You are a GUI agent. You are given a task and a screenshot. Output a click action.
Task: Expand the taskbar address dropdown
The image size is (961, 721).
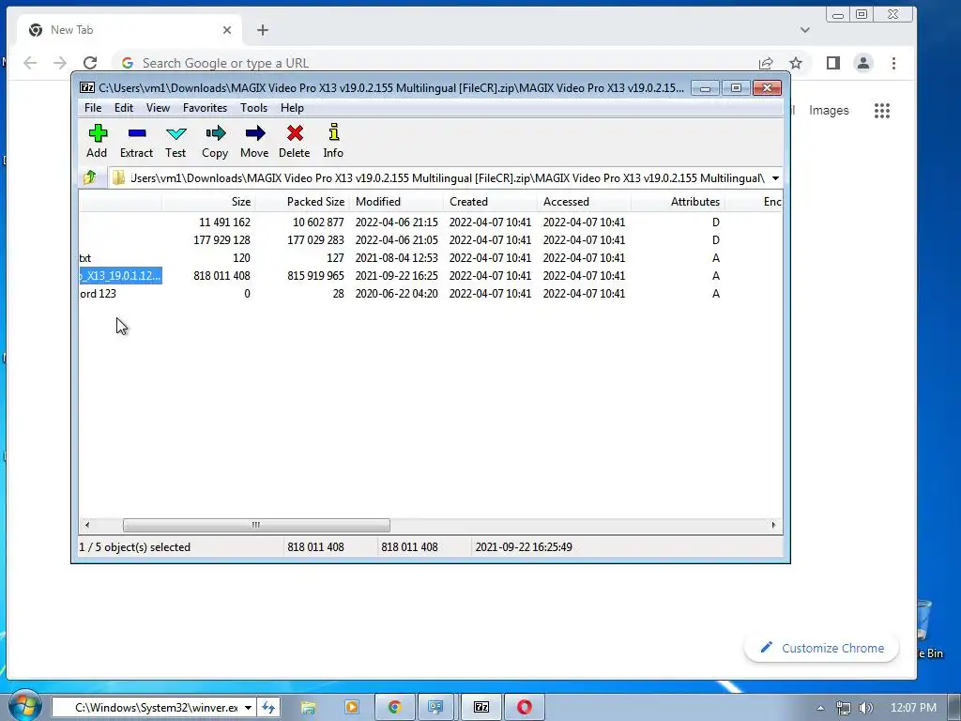pyautogui.click(x=248, y=708)
